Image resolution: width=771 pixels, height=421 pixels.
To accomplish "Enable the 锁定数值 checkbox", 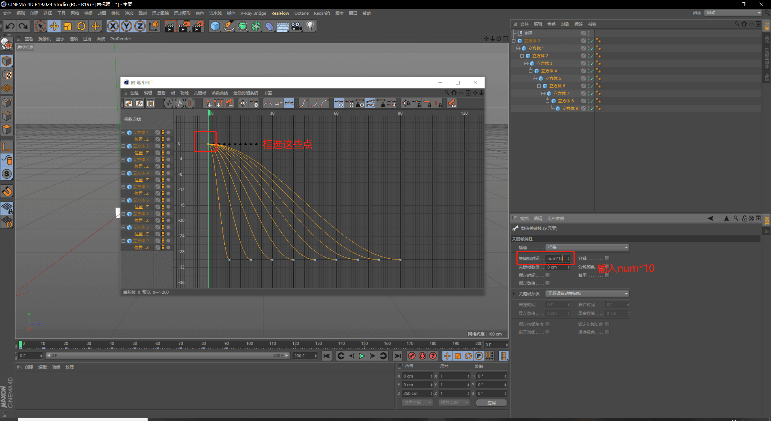I will [x=548, y=283].
